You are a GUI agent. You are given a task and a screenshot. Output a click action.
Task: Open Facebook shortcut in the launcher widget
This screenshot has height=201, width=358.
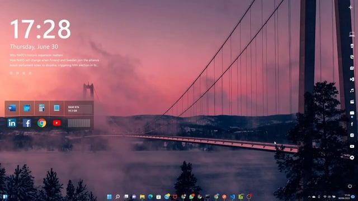(x=27, y=123)
